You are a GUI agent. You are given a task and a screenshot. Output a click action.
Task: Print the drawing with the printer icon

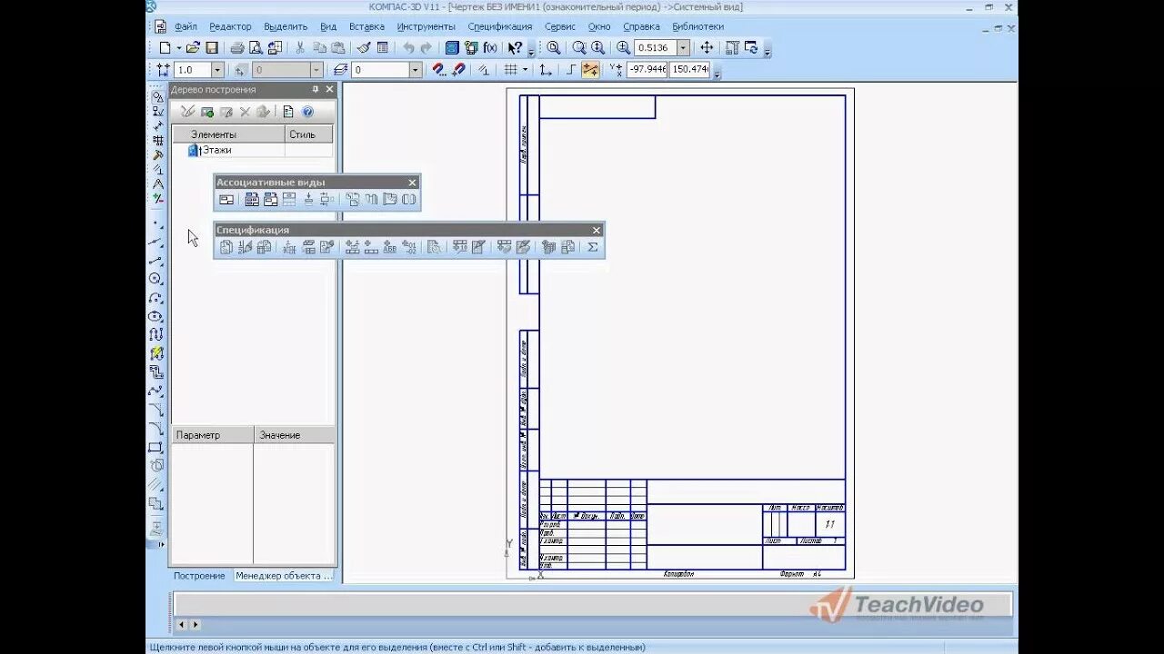click(236, 48)
